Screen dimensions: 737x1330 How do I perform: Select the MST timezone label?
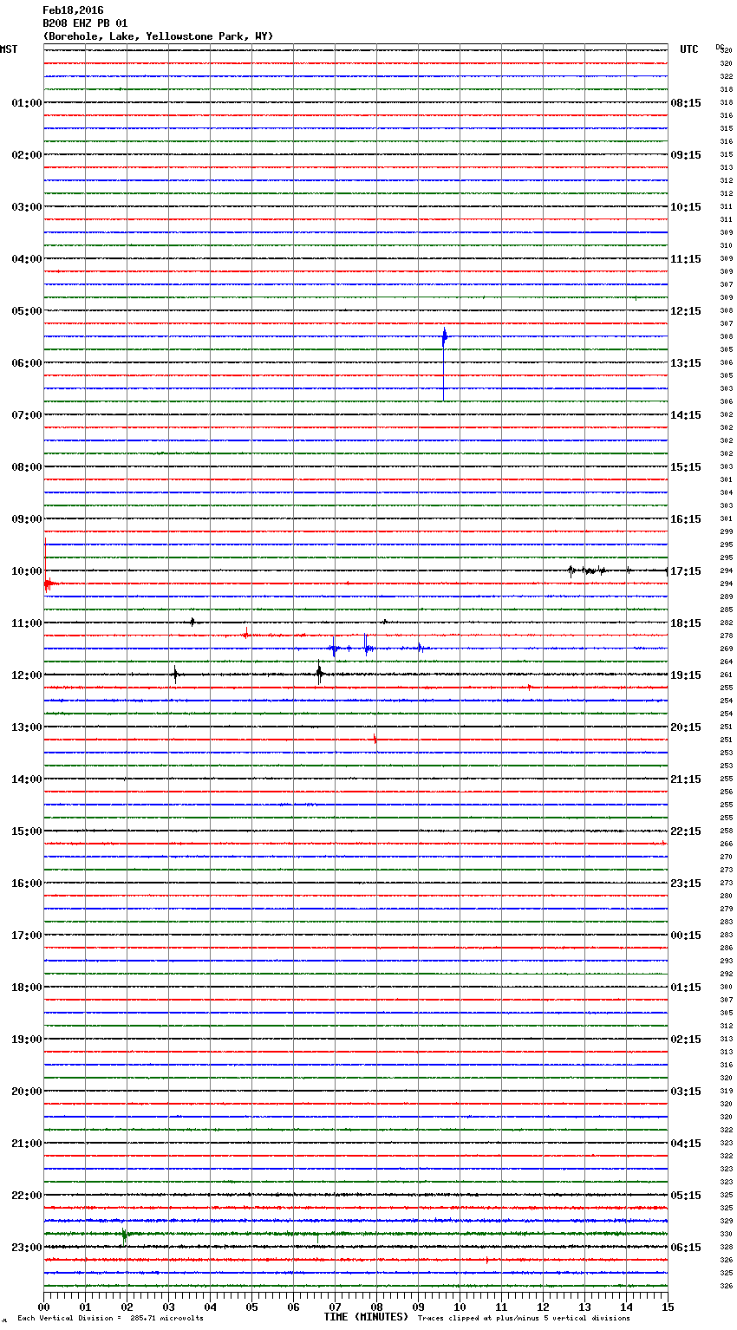pos(9,49)
